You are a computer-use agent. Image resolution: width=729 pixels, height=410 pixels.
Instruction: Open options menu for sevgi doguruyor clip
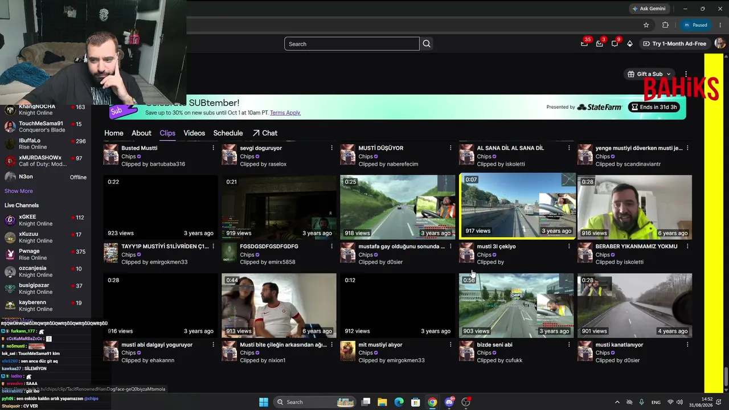tap(332, 148)
